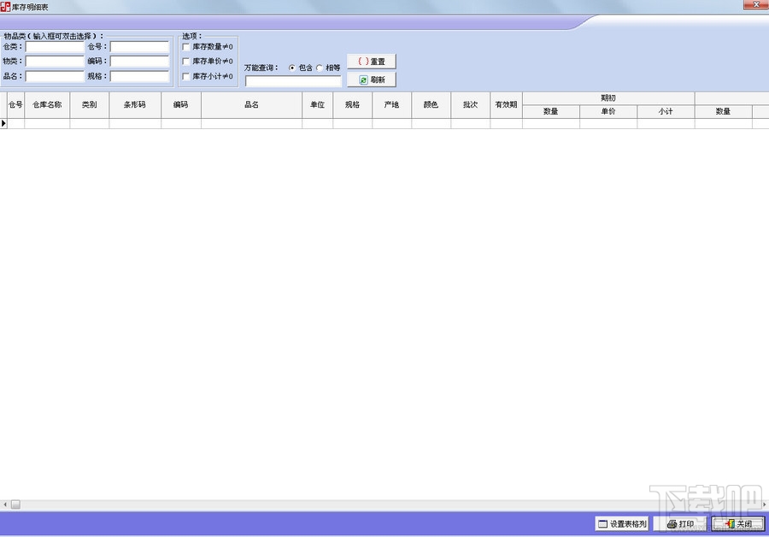This screenshot has width=769, height=537.
Task: Click the 单价 column header under 期初
Action: [x=608, y=111]
